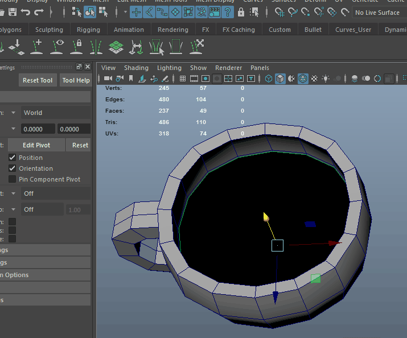This screenshot has width=407, height=338.
Task: Toggle wireframe display mode
Action: coord(269,79)
